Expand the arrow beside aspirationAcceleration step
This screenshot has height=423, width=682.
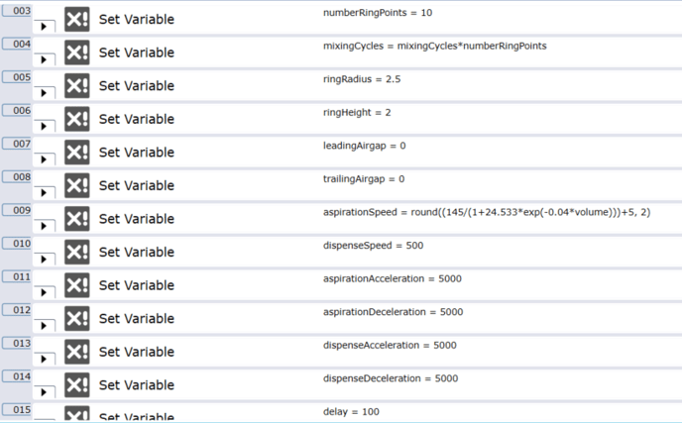[x=44, y=292]
